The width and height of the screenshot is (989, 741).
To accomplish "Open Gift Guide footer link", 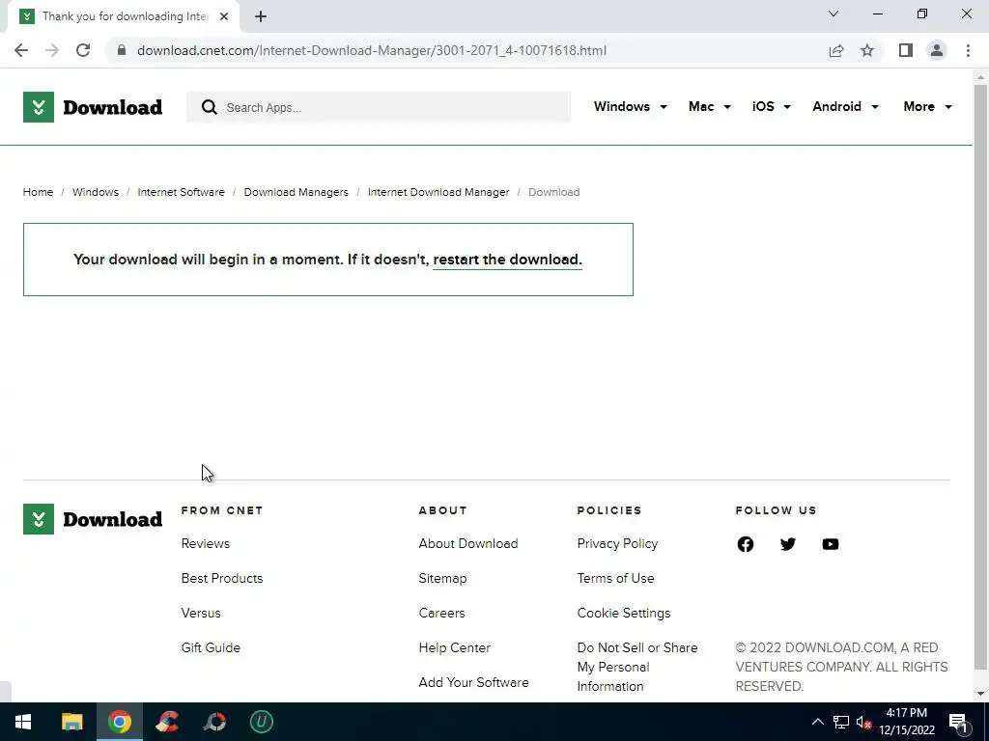I will coord(211,647).
